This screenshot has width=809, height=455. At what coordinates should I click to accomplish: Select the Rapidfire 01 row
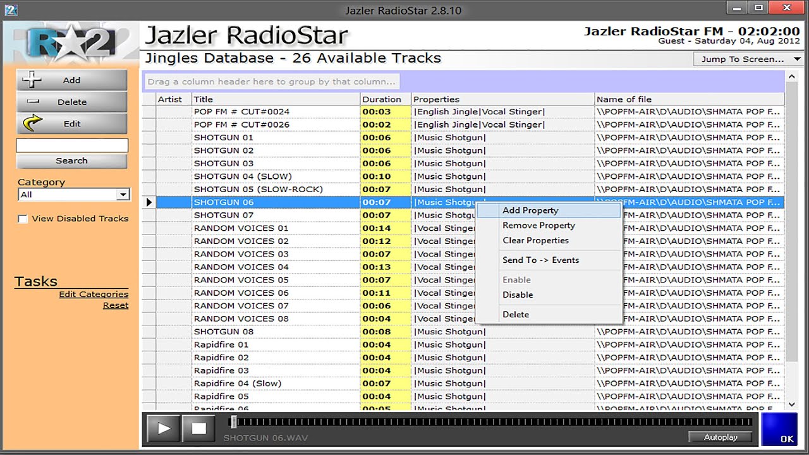[463, 345]
